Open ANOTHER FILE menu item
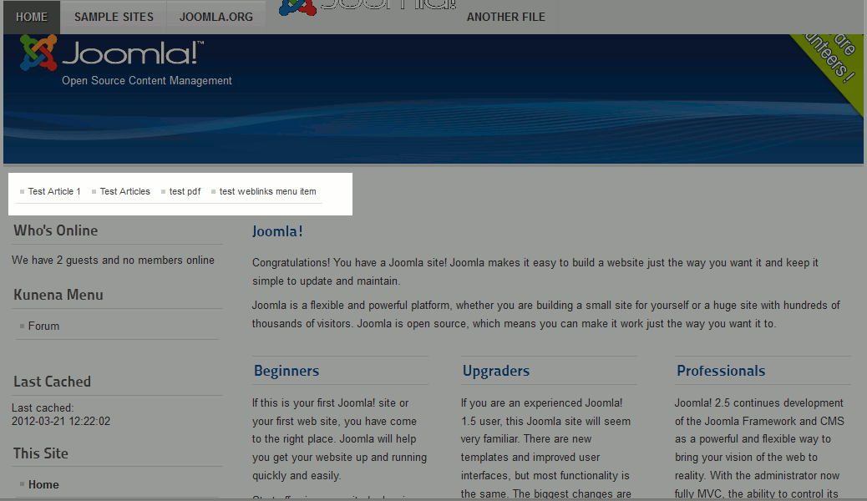 (x=506, y=18)
